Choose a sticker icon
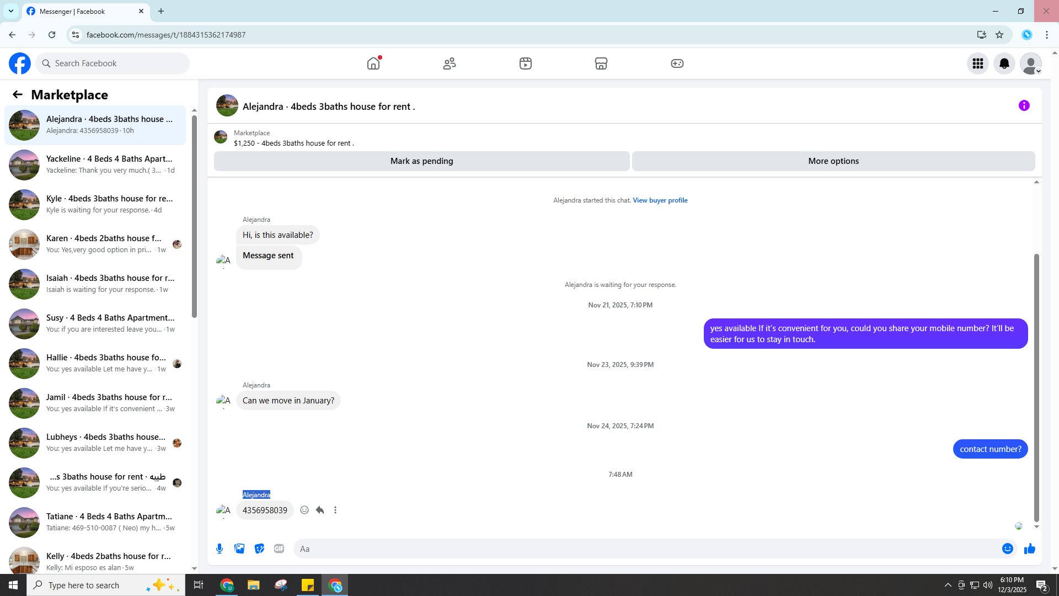 (x=259, y=549)
